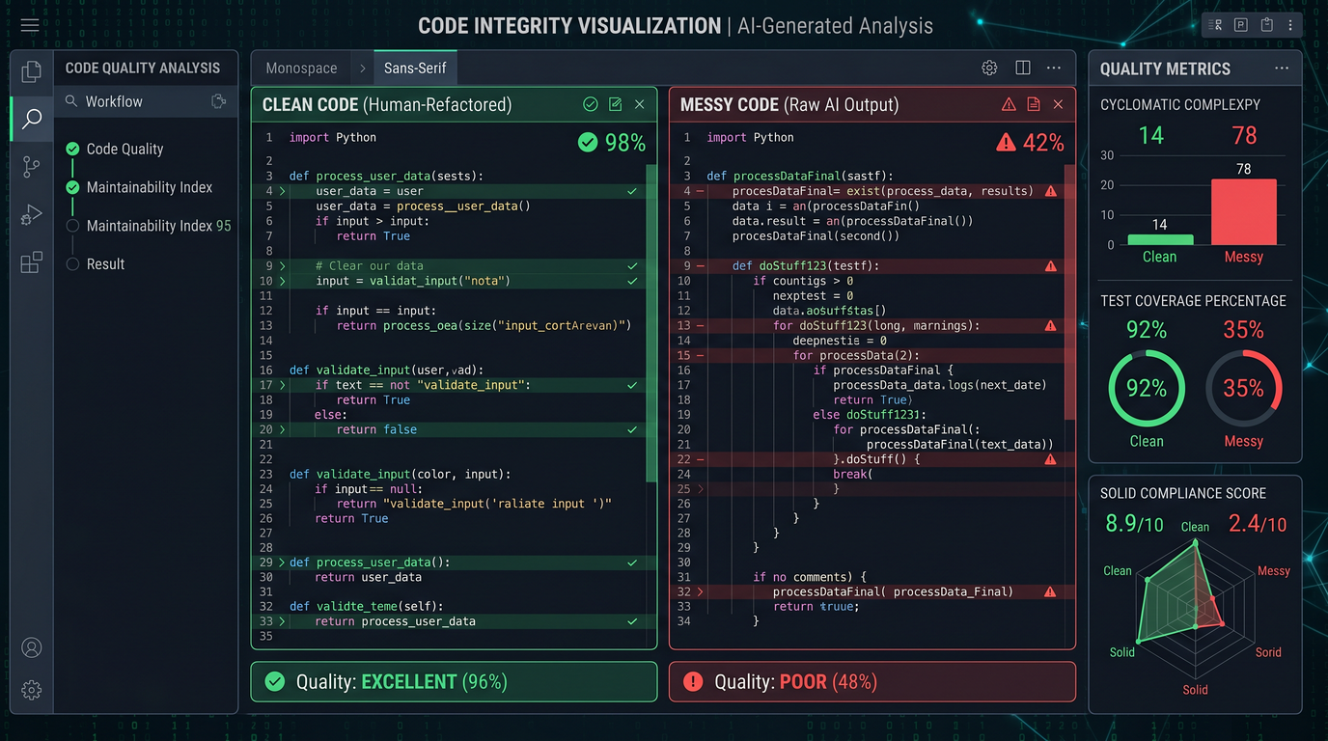Click the CODE QUALITY ANALYSIS panel title
Image resolution: width=1328 pixels, height=741 pixels.
tap(143, 69)
